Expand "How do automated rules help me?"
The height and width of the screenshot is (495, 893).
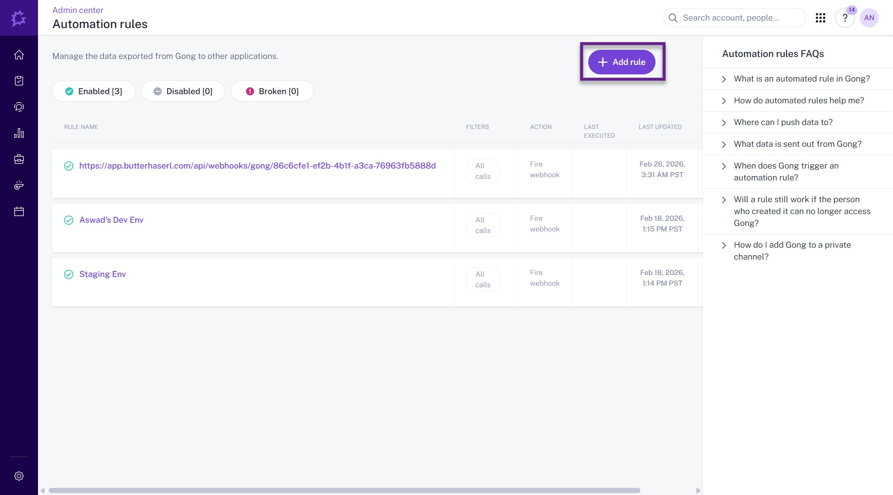(799, 101)
